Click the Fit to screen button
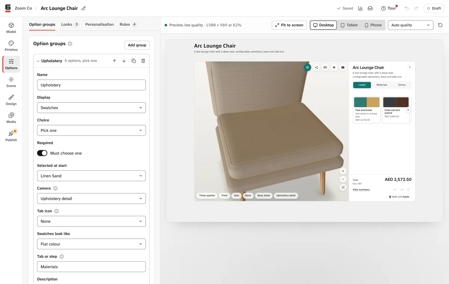 point(289,25)
